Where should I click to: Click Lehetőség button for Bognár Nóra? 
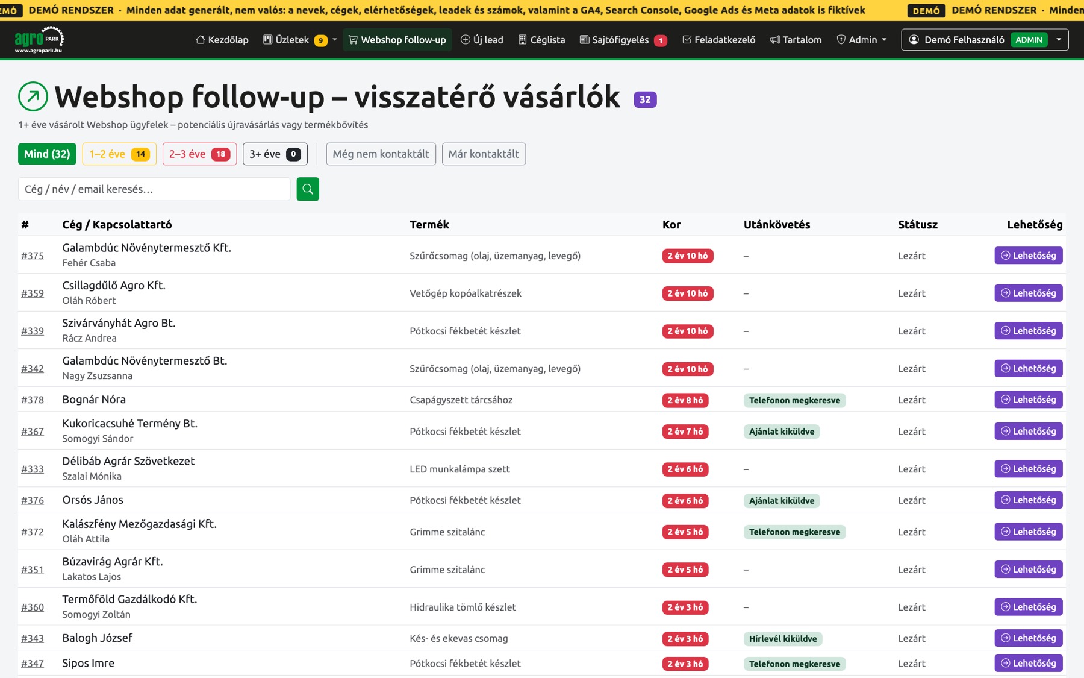1029,400
